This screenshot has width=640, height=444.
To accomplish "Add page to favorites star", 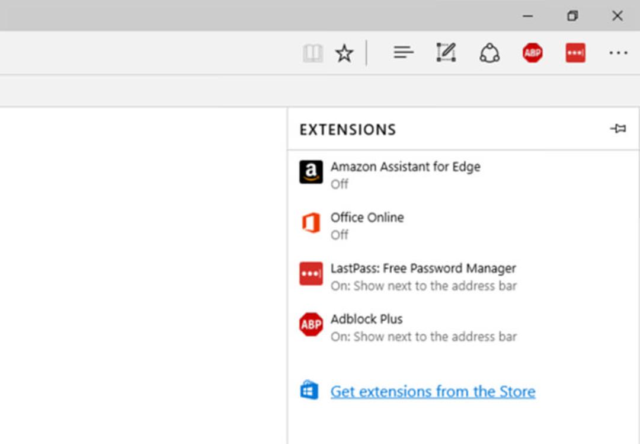I will [x=344, y=53].
